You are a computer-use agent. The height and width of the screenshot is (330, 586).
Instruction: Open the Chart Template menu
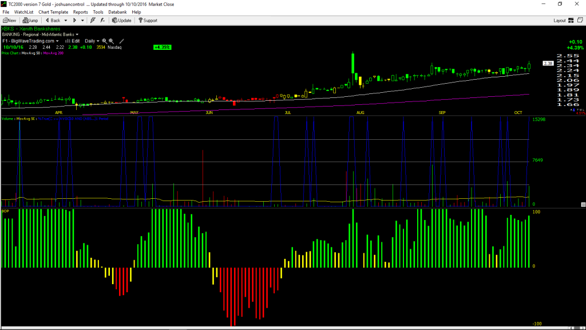click(x=53, y=13)
